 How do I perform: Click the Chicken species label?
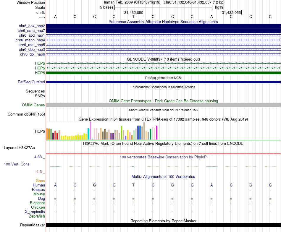[x=38, y=207]
